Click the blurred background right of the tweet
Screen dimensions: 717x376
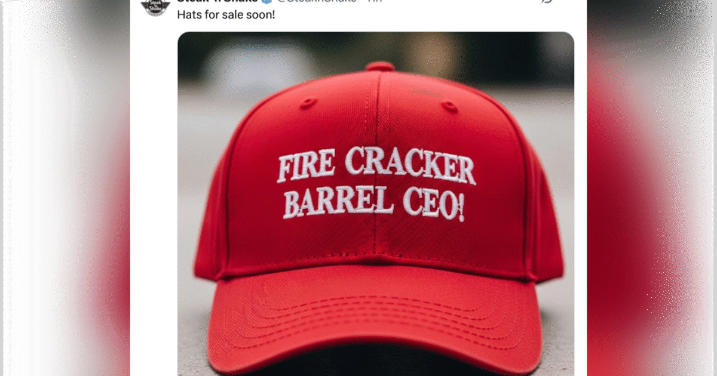652,188
